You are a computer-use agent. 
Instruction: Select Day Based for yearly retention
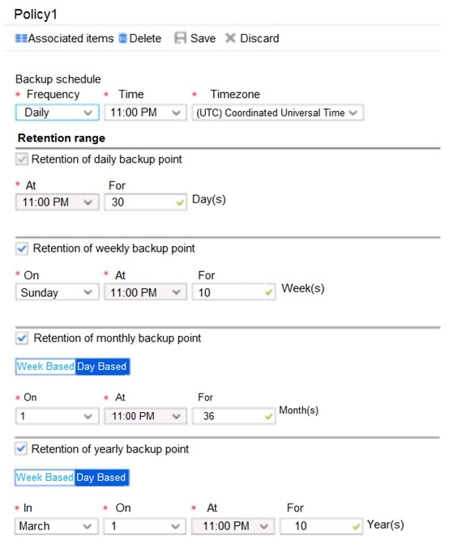pyautogui.click(x=101, y=478)
